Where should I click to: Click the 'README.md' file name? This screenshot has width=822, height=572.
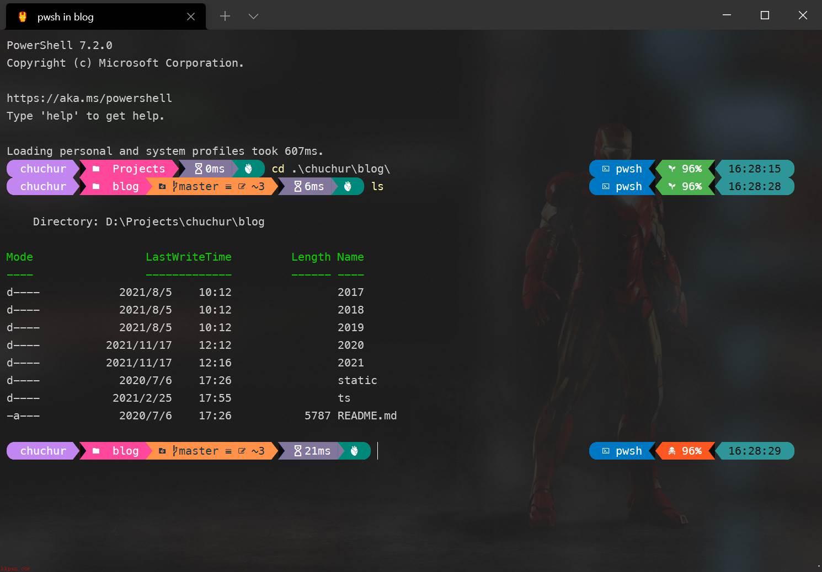point(367,415)
